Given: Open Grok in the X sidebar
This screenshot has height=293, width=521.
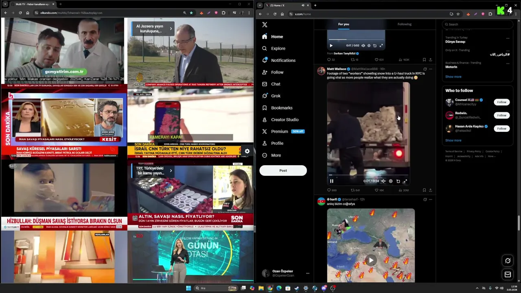Looking at the screenshot, I should point(271,96).
